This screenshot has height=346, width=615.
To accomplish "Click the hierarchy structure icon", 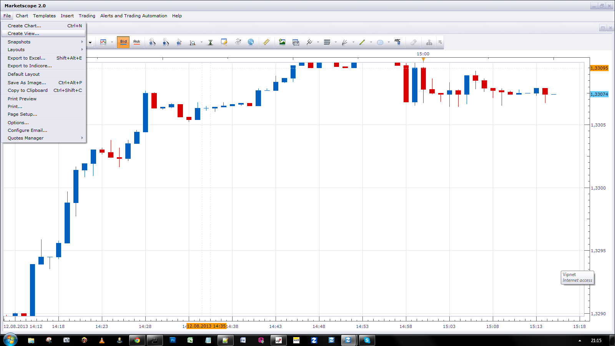I will pos(429,42).
